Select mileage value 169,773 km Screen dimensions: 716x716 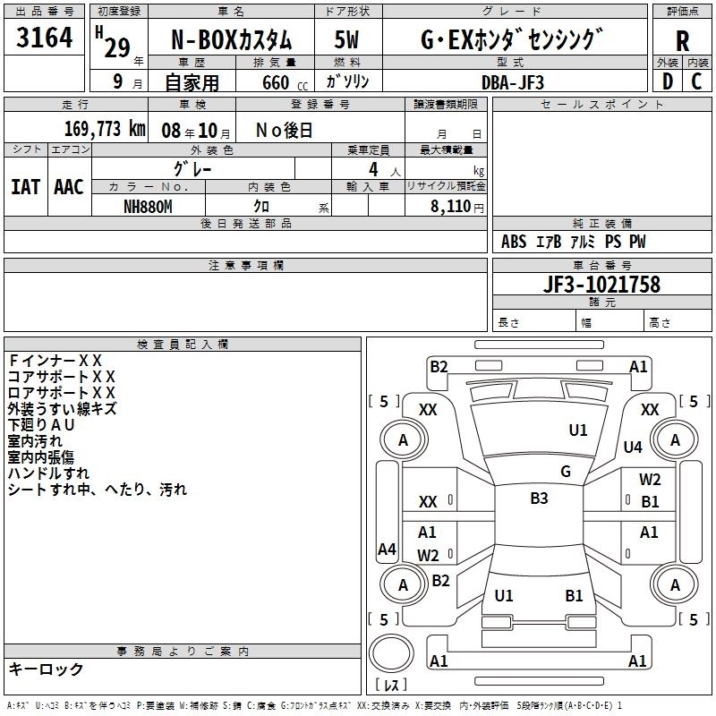(x=105, y=129)
